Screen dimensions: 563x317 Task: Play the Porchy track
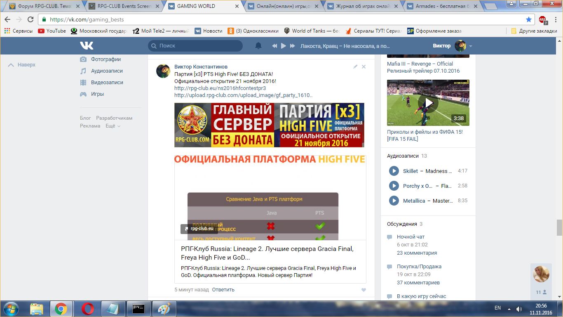pos(394,186)
